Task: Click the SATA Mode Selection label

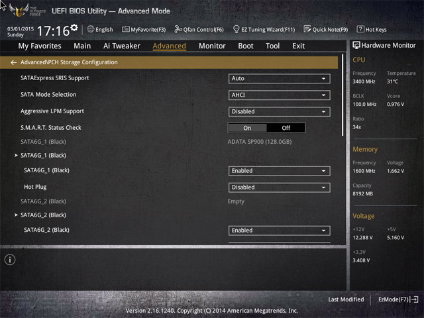Action: click(x=48, y=95)
